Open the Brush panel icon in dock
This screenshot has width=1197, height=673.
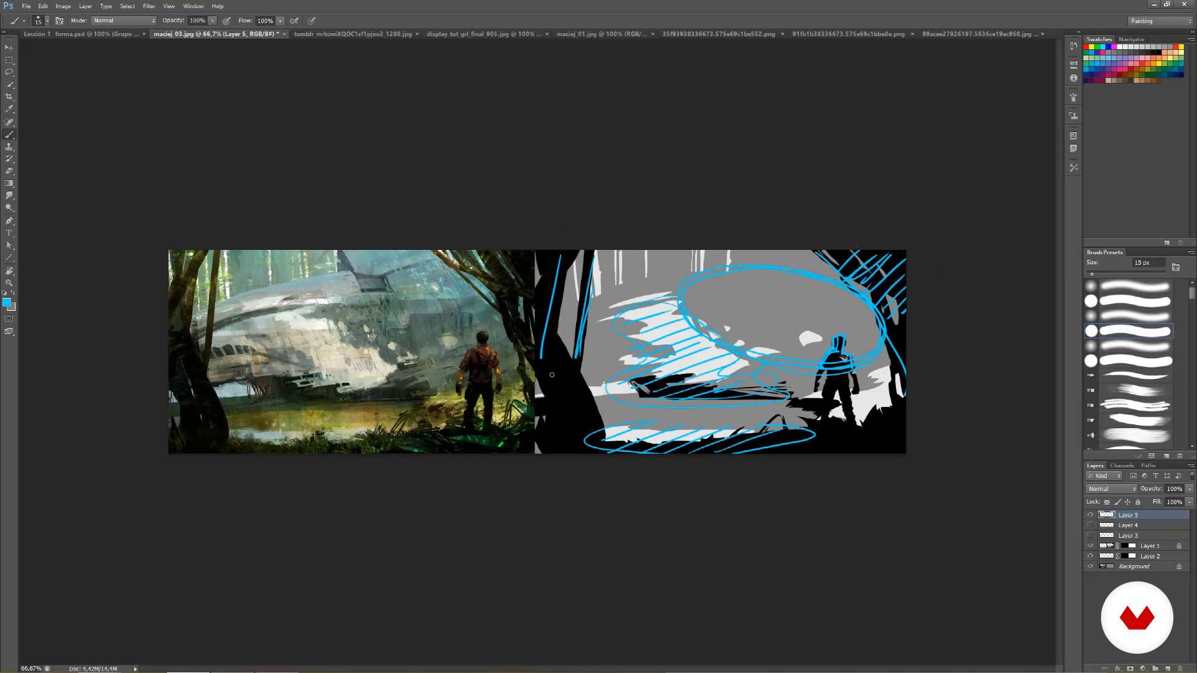click(x=1073, y=97)
